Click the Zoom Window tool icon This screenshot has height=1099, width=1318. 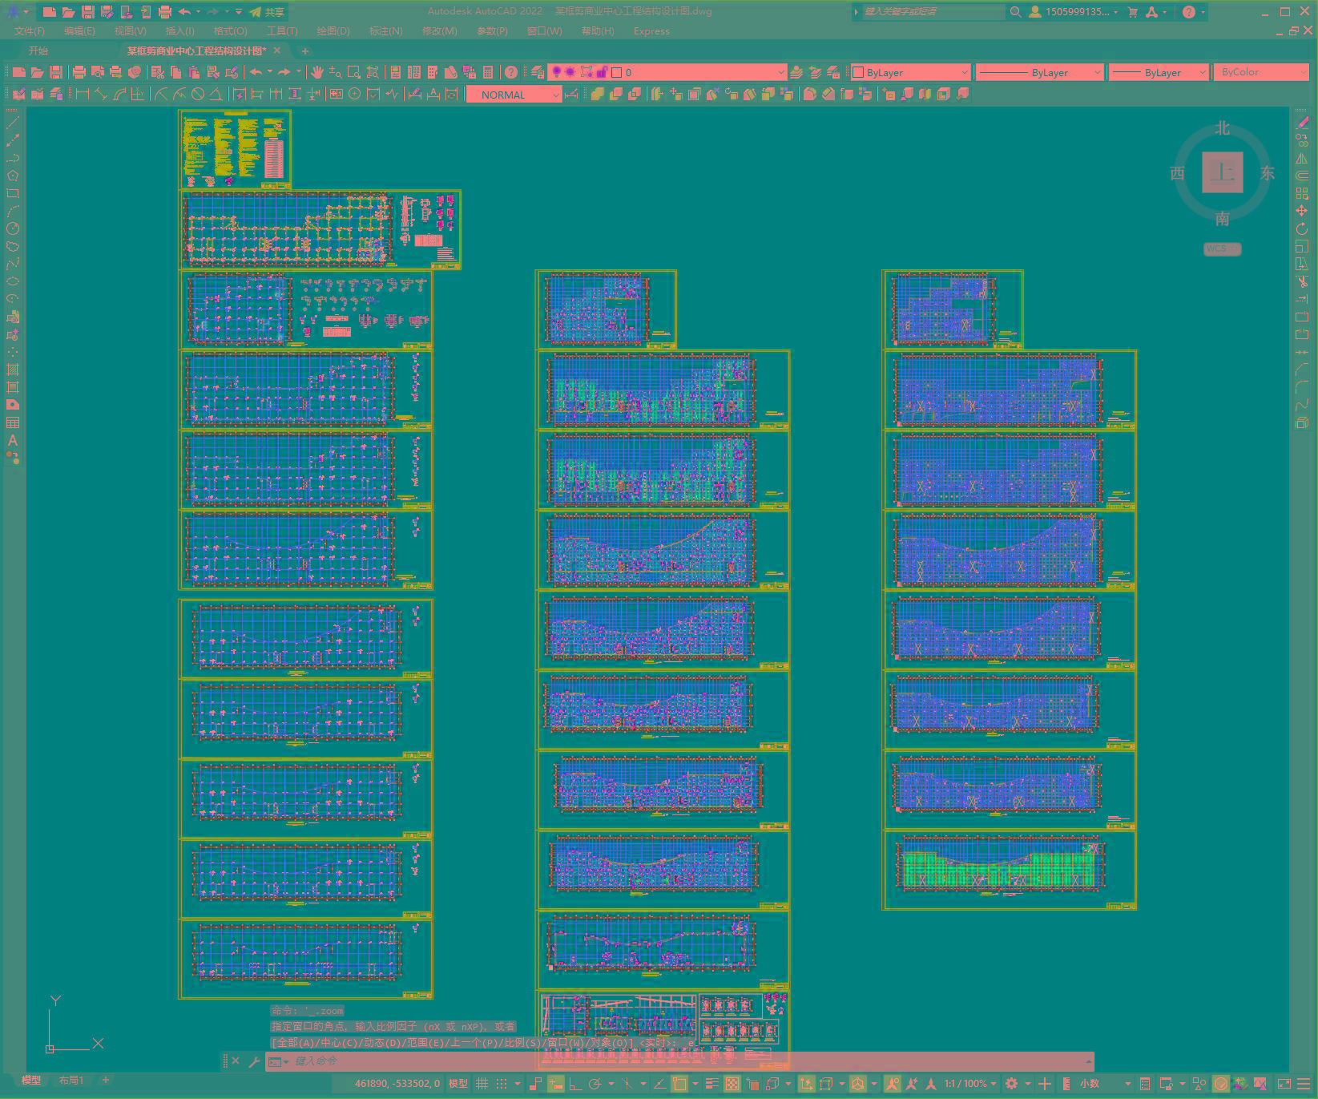(354, 72)
